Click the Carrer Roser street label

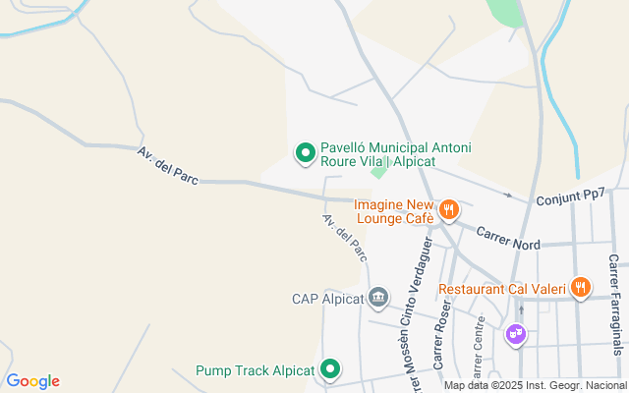[x=442, y=335]
